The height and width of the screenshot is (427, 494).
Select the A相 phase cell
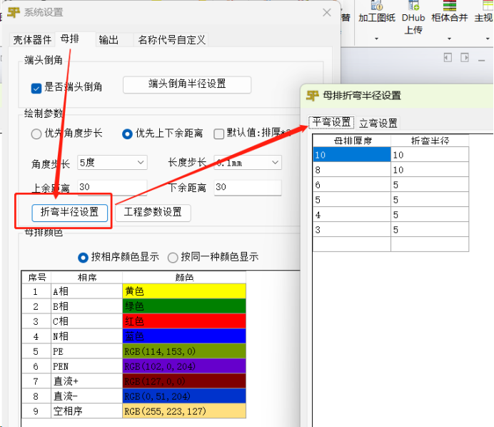click(86, 291)
